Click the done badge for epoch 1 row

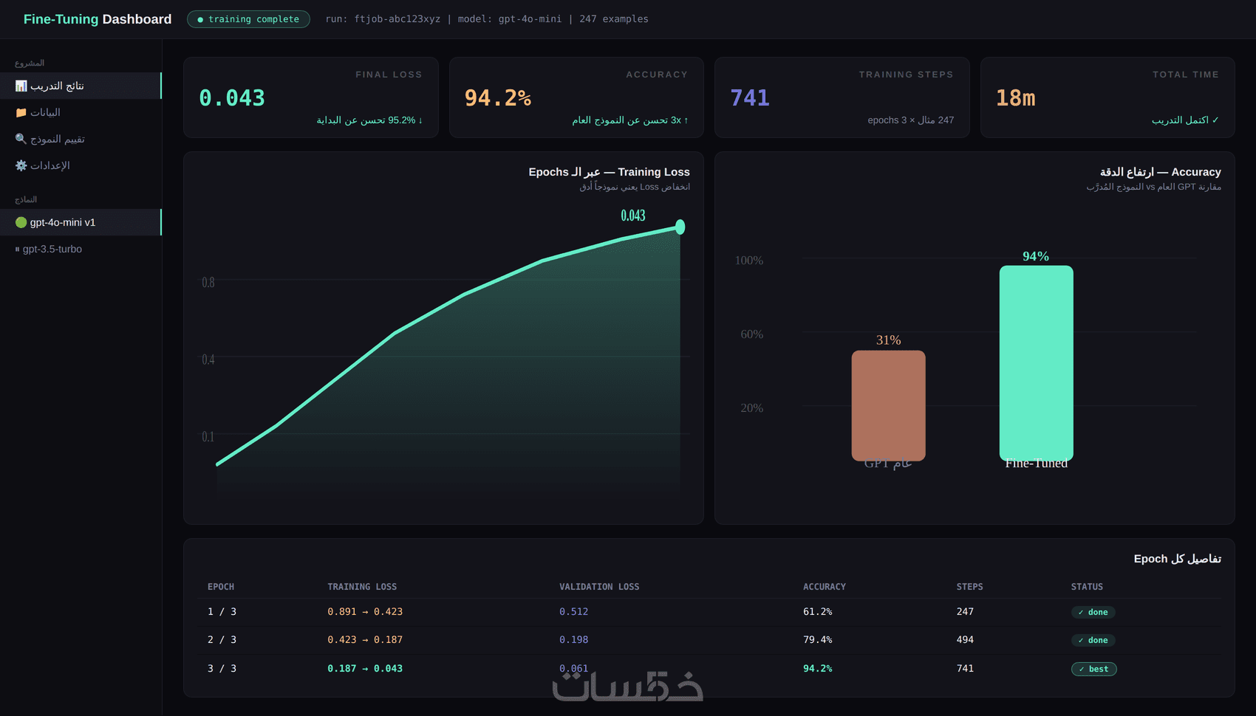coord(1093,612)
